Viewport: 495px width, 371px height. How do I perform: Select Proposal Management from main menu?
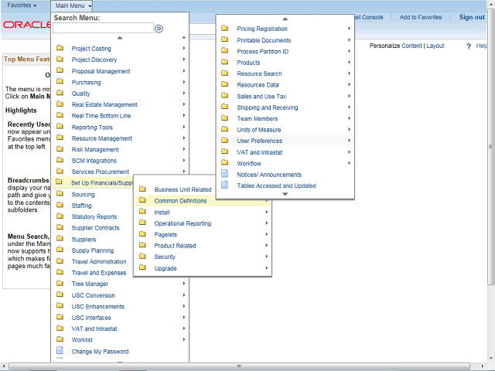pos(101,71)
